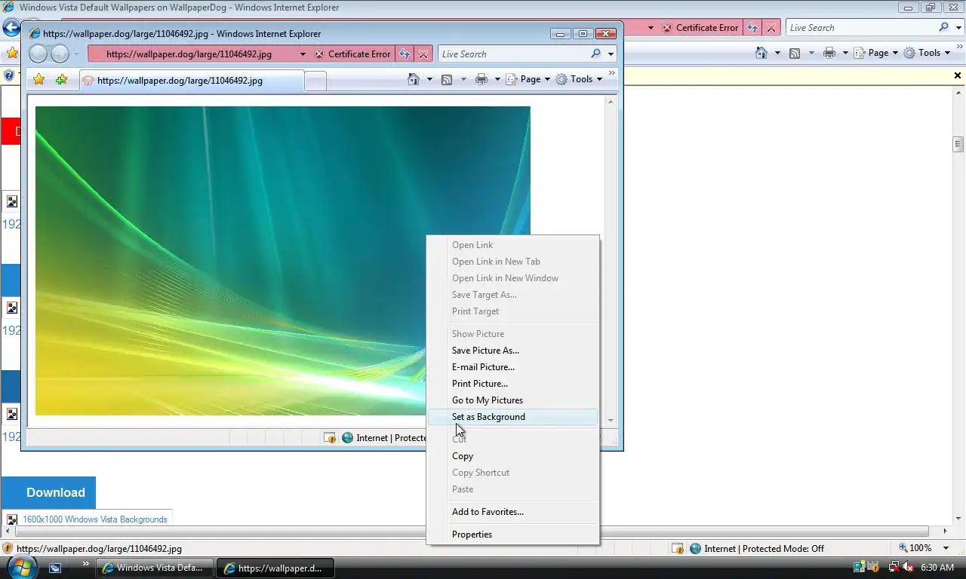Click Live Search box in background window
Image resolution: width=966 pixels, height=579 pixels.
click(x=861, y=28)
